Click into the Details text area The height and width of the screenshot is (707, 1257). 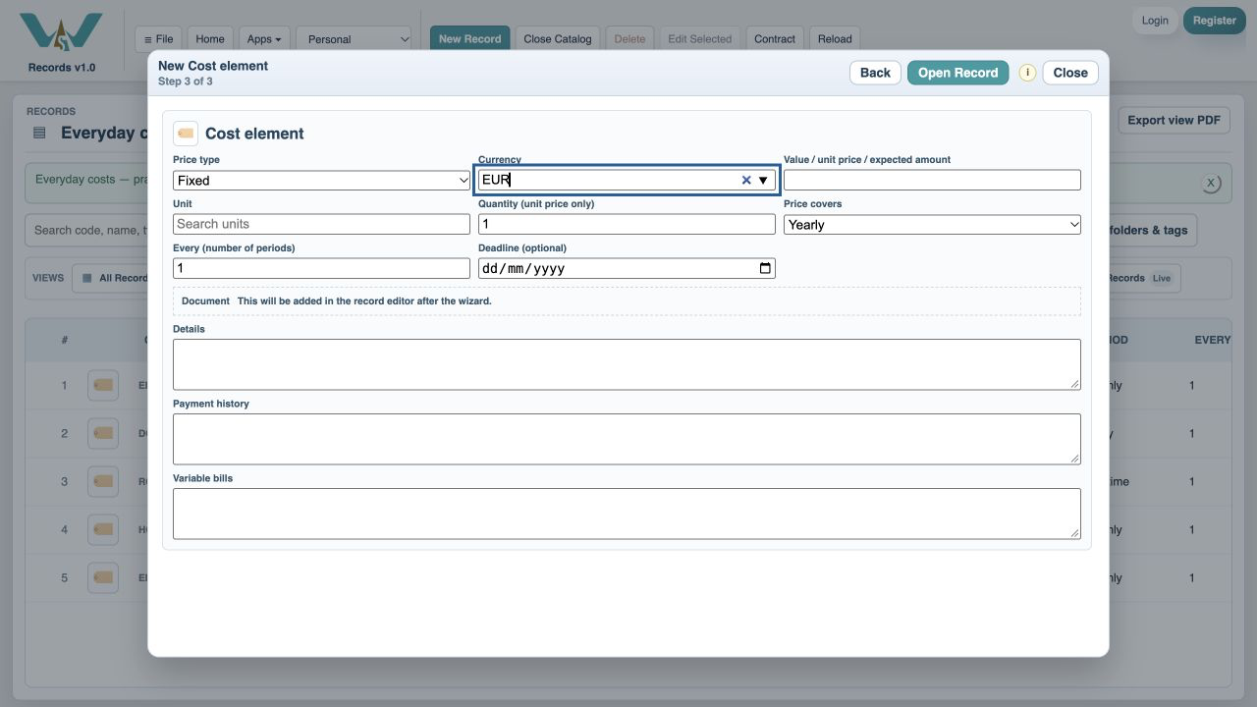click(627, 364)
